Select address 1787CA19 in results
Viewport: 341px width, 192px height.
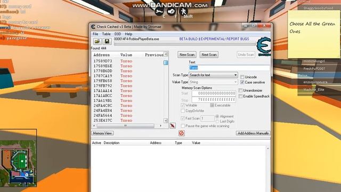click(103, 76)
